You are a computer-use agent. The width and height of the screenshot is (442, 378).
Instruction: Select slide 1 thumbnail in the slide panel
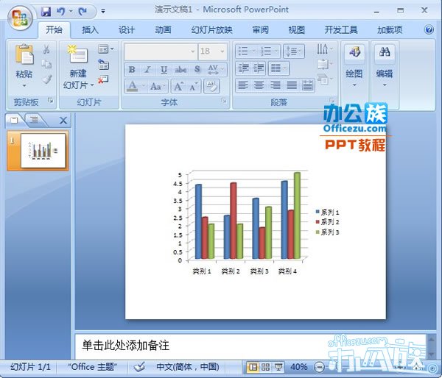coord(43,150)
